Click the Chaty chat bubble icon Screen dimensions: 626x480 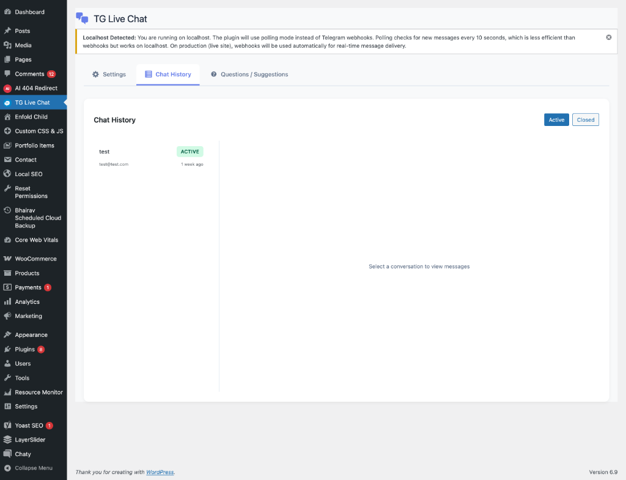pyautogui.click(x=7, y=454)
